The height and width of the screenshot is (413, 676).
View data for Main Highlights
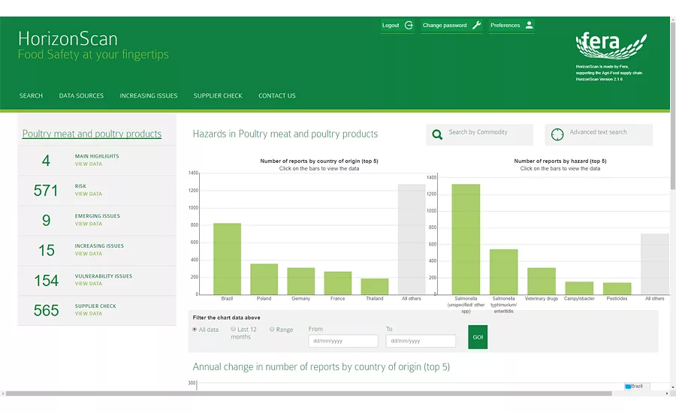(x=89, y=164)
